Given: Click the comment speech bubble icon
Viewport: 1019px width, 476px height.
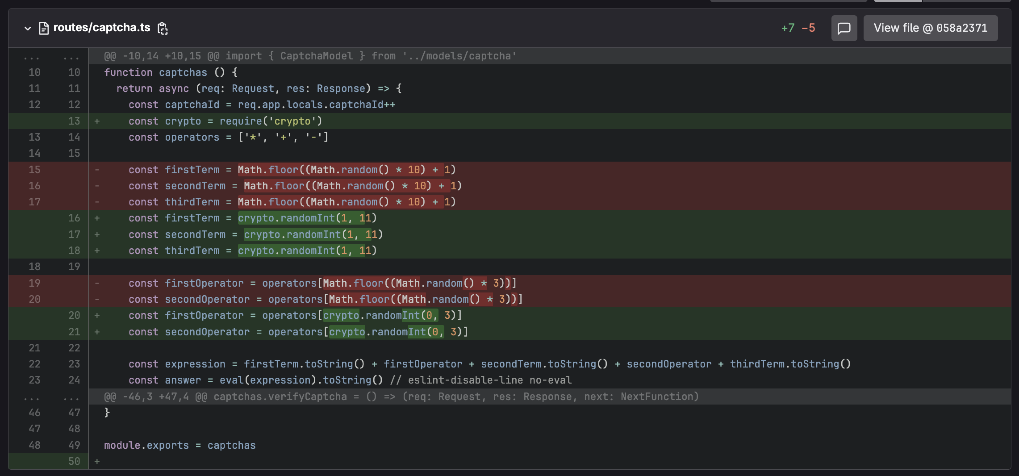Looking at the screenshot, I should (844, 28).
